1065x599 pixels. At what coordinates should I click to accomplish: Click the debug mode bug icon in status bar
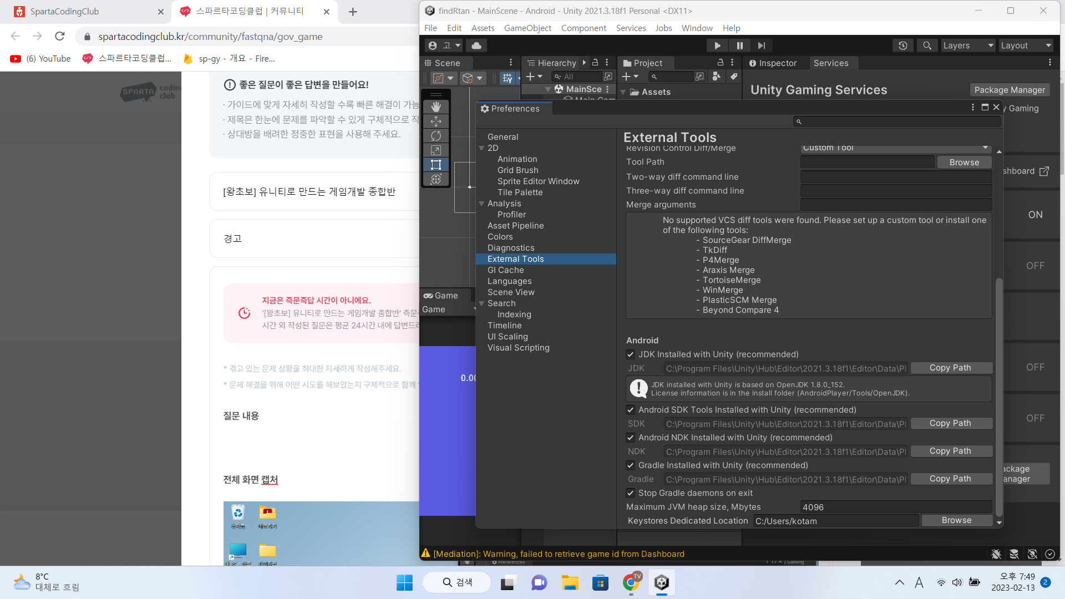tap(996, 554)
